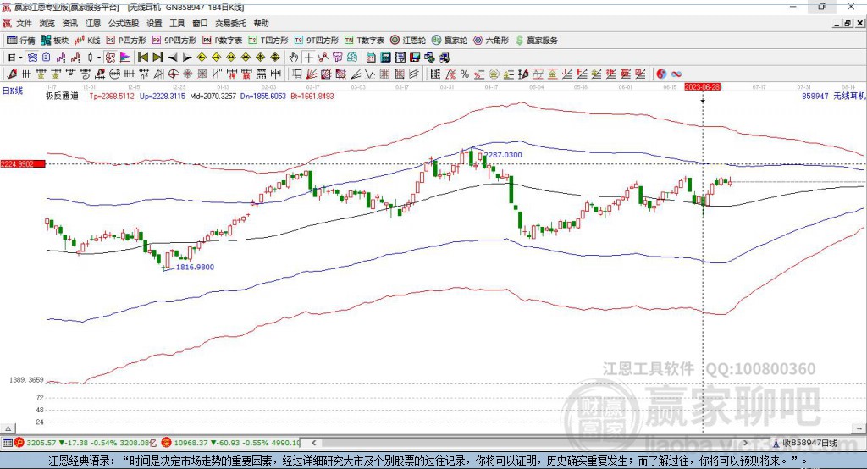Open the 公式选股 menu

coord(124,23)
